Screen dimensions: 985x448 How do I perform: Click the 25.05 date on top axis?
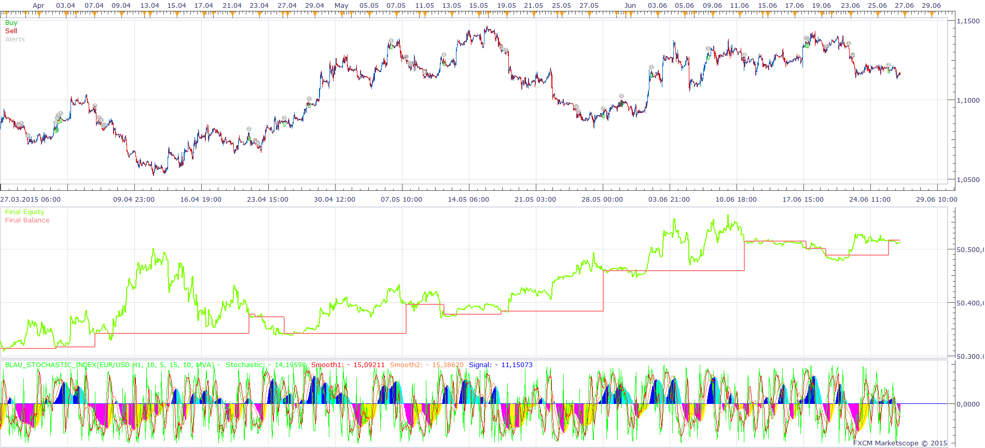click(x=561, y=6)
